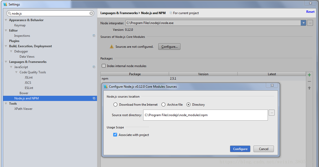
Task: Open Inspections settings
Action: coord(22,36)
